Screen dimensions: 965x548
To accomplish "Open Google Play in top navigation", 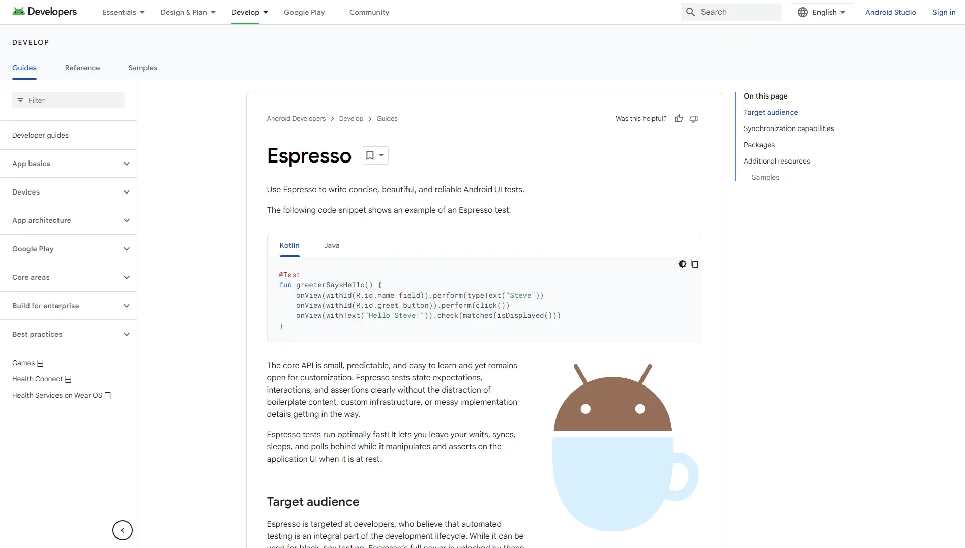I will point(304,12).
